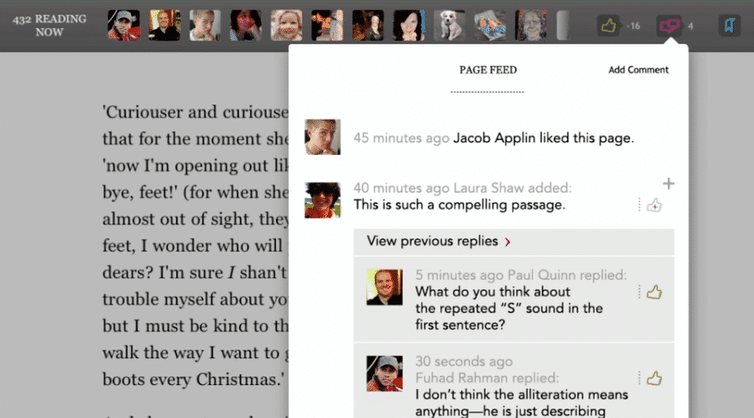Viewport: 754px width, 418px height.
Task: Open the pink comments icon in top bar
Action: pyautogui.click(x=669, y=26)
